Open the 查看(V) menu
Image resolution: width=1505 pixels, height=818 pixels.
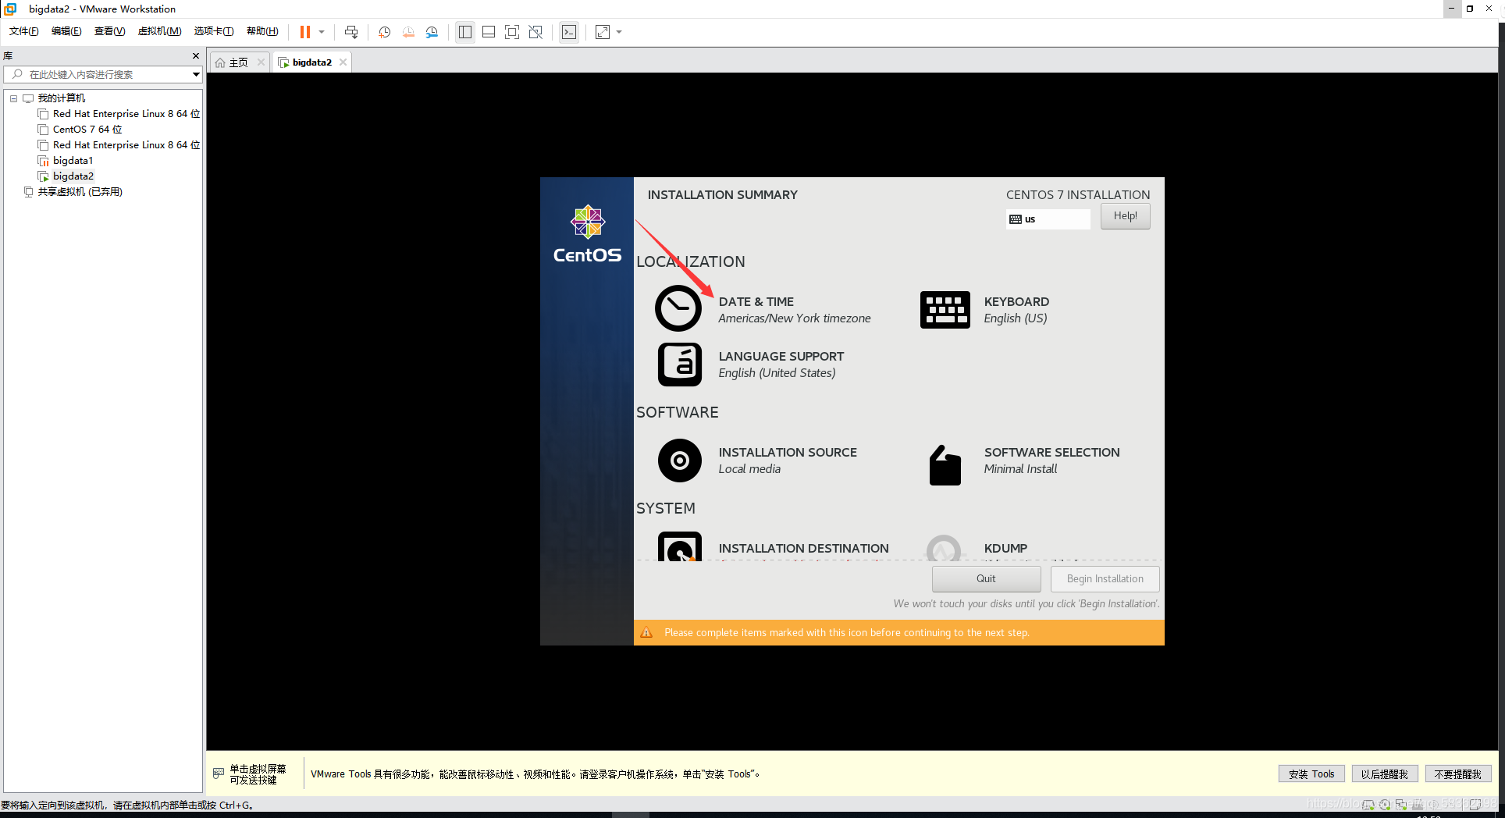coord(109,31)
